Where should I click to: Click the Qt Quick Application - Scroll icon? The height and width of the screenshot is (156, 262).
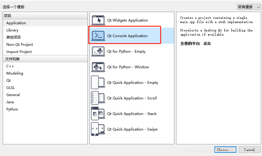(x=98, y=98)
